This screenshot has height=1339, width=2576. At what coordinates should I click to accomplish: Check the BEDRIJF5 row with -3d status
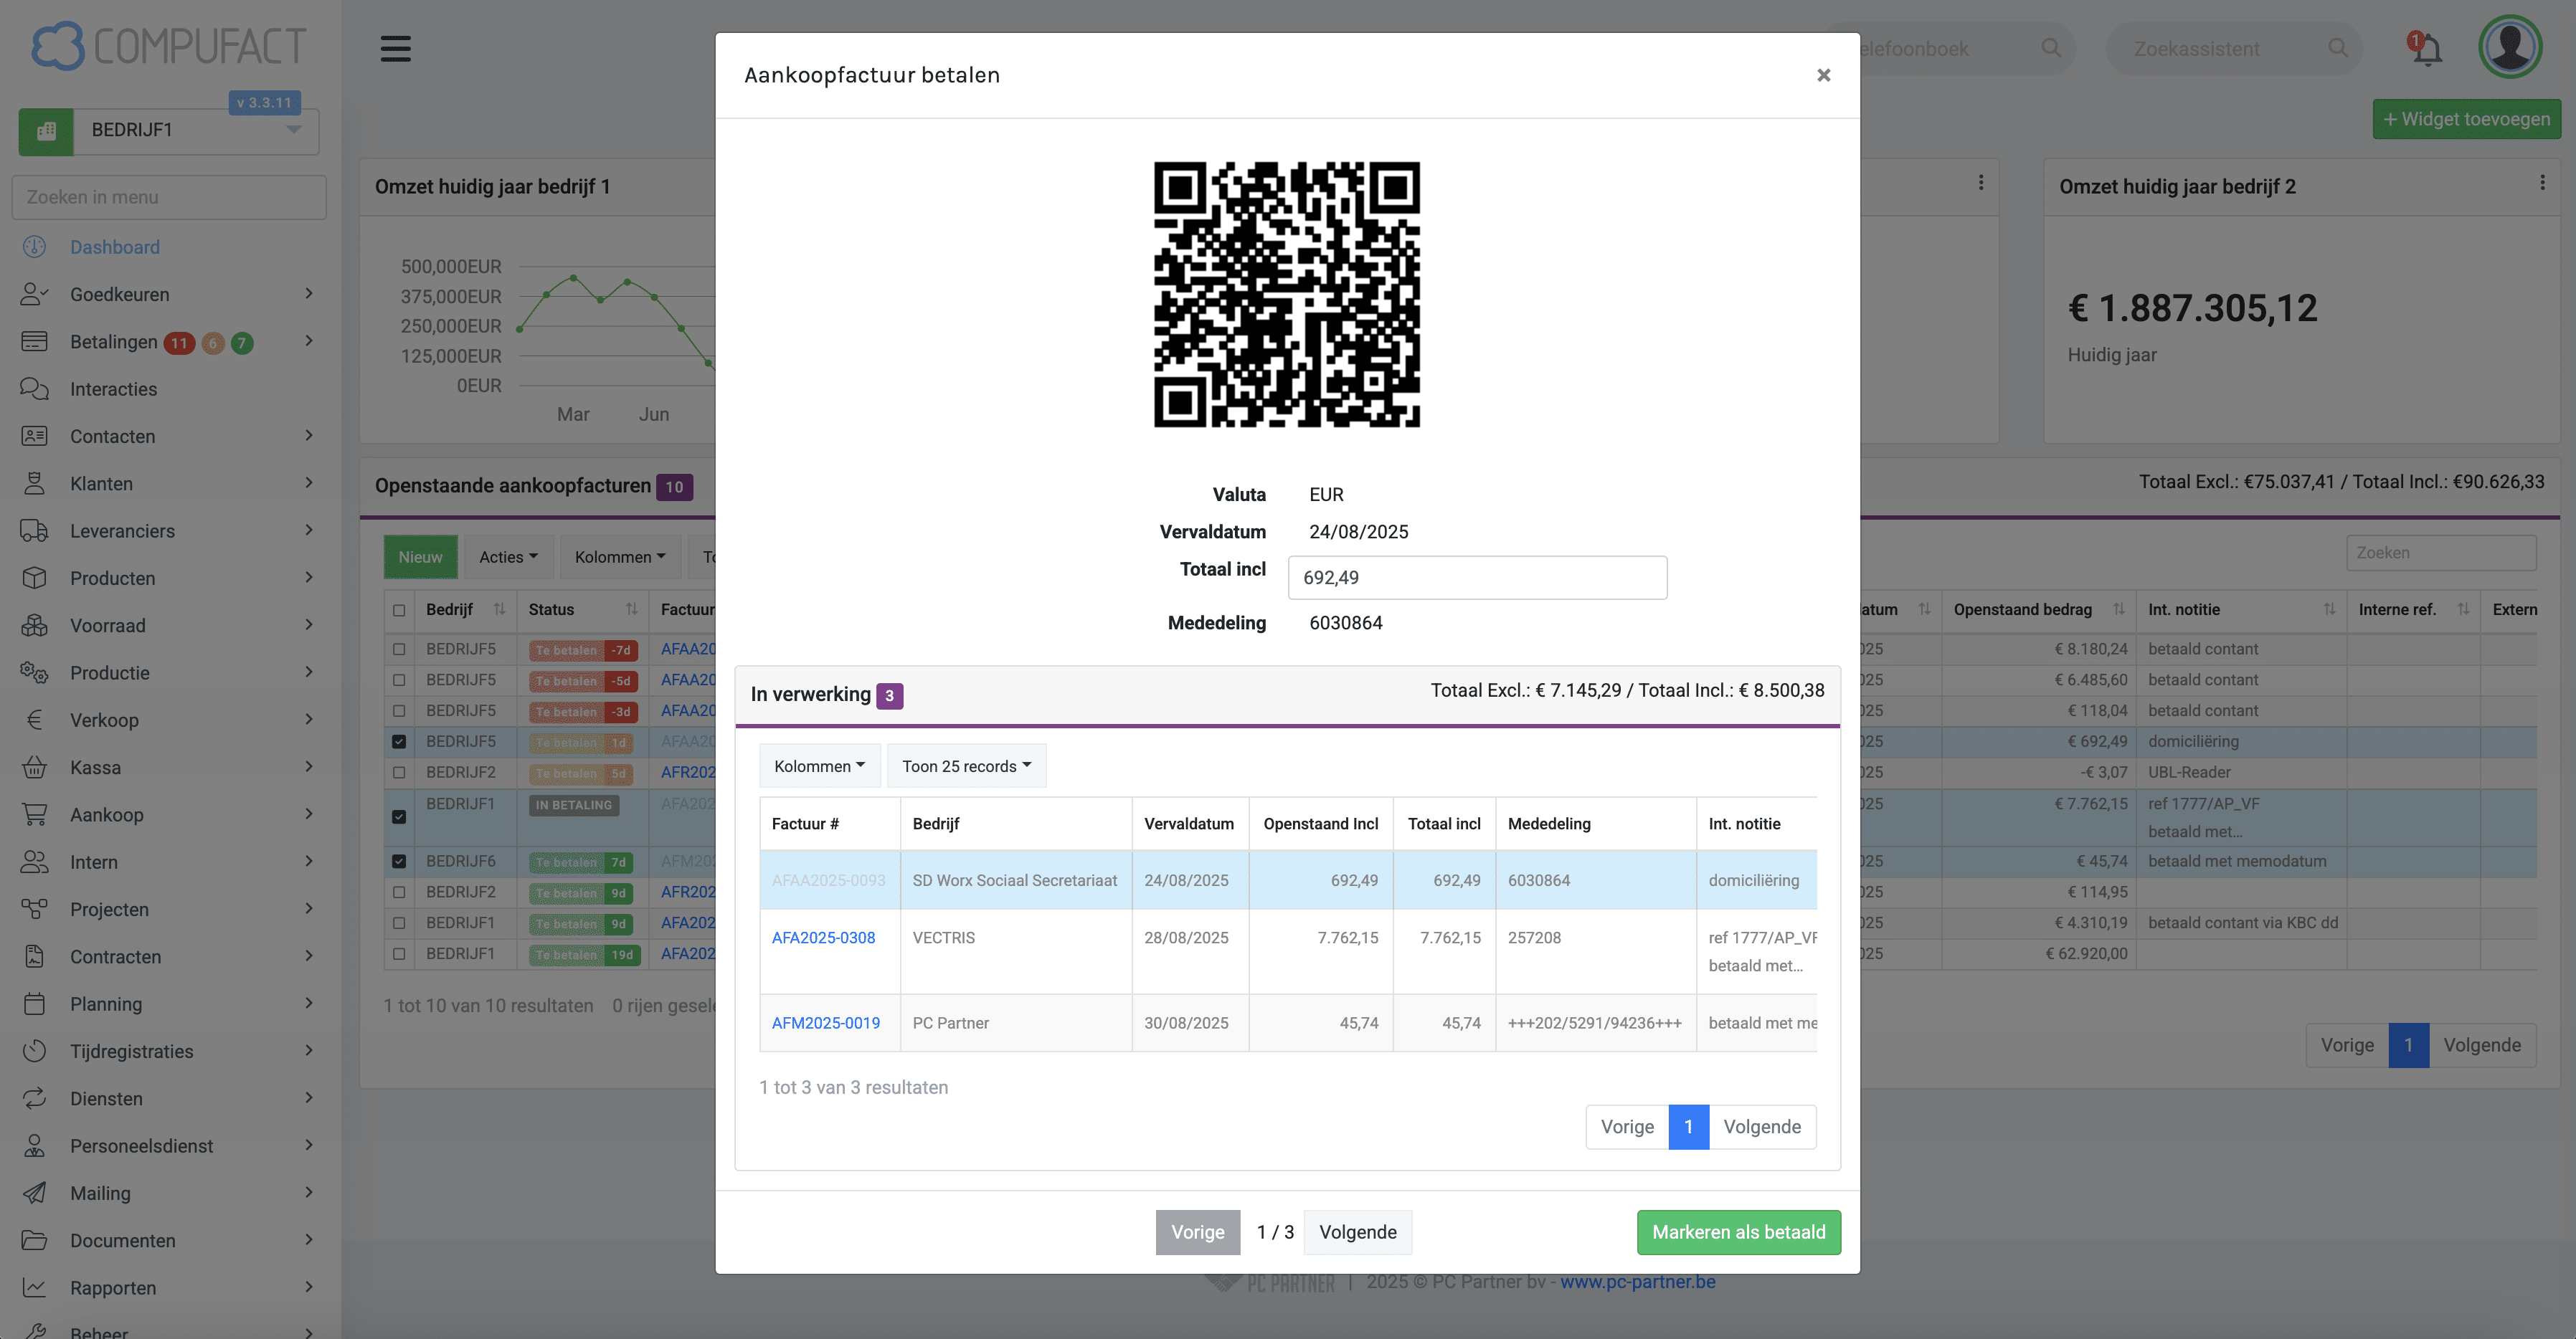(x=399, y=710)
